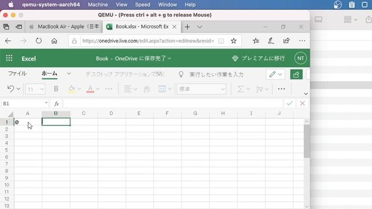This screenshot has height=209, width=372.
Task: Open the Speed menu
Action: tap(142, 5)
